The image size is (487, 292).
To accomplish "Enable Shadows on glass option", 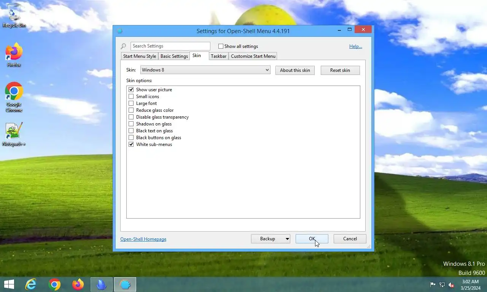I will tap(131, 124).
